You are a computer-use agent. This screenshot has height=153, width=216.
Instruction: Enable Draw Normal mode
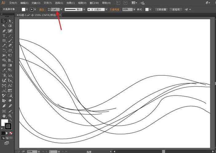[x=3, y=138]
